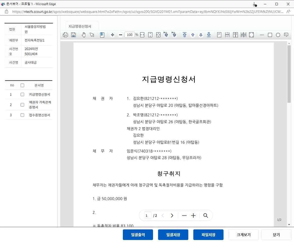Go to next page down arrow
This screenshot has width=294, height=242.
point(201,35)
